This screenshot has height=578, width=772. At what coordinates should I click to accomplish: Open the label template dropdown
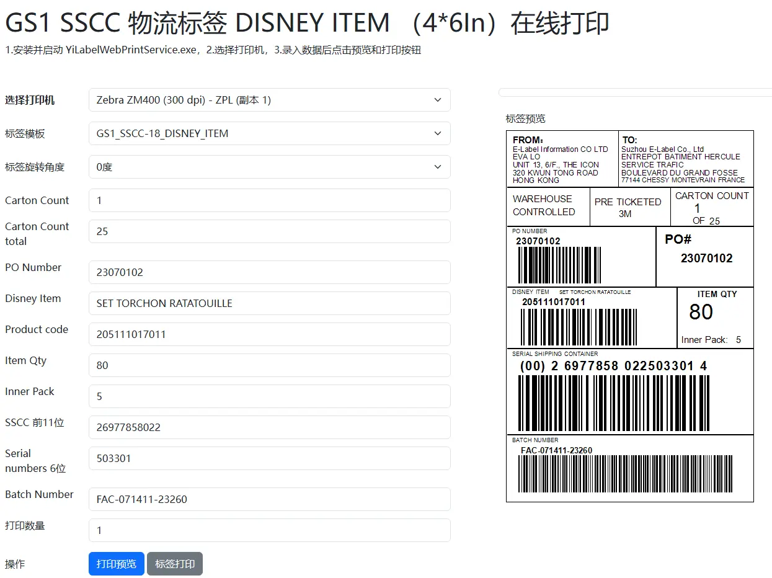pyautogui.click(x=269, y=133)
